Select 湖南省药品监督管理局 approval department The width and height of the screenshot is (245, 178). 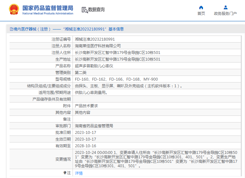pos(94,126)
